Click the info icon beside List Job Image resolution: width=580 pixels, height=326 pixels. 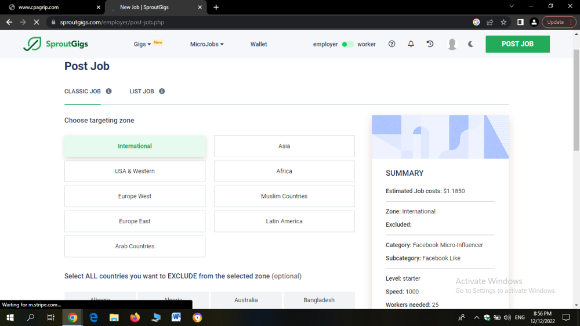click(162, 92)
